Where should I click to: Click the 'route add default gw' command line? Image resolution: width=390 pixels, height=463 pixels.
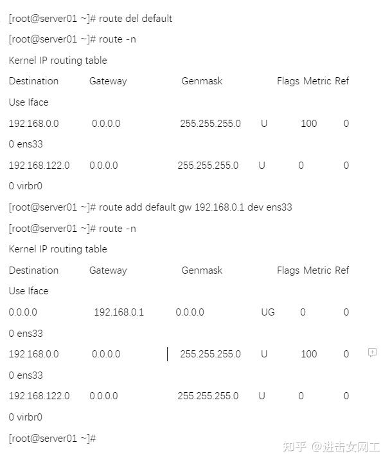[150, 207]
